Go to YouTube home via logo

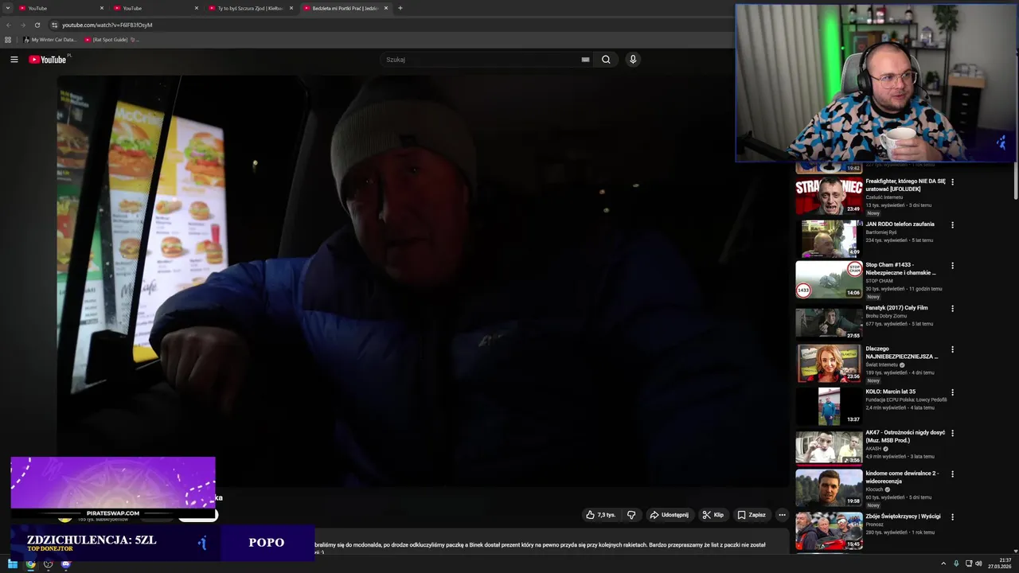48,60
